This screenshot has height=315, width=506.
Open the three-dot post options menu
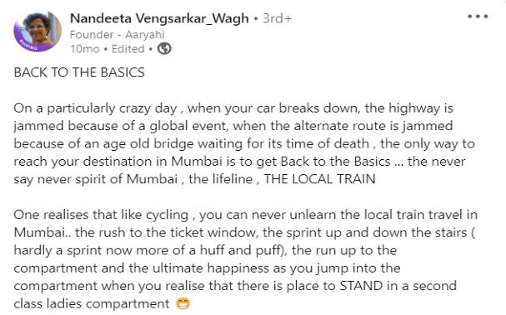coord(478,16)
